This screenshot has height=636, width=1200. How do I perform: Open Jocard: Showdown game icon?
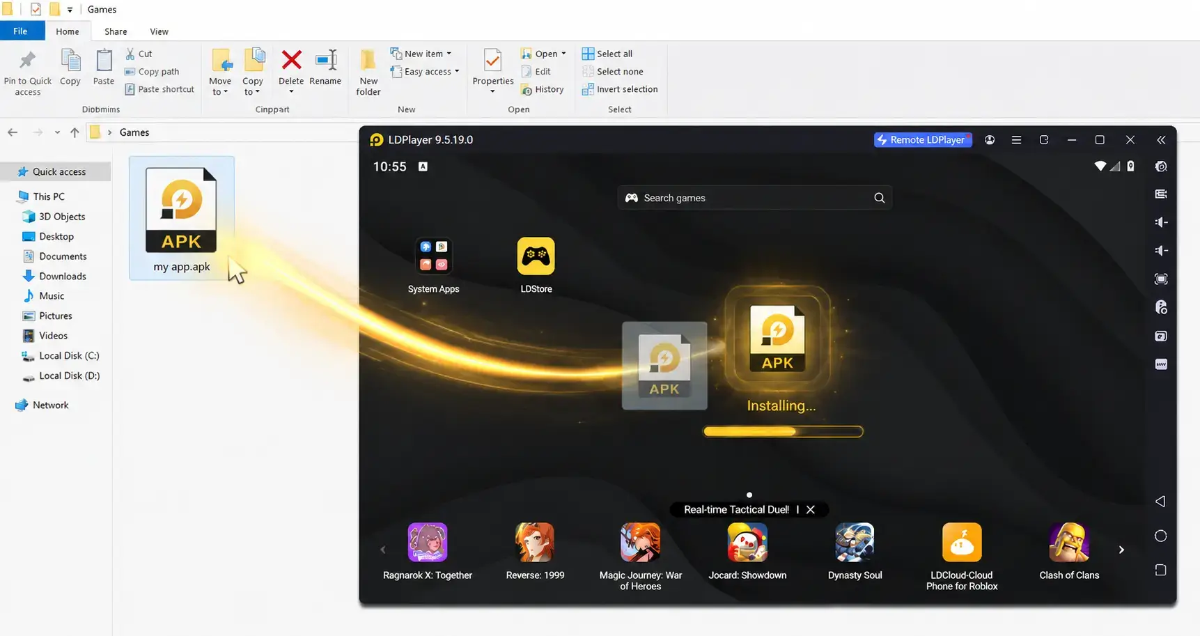click(747, 542)
